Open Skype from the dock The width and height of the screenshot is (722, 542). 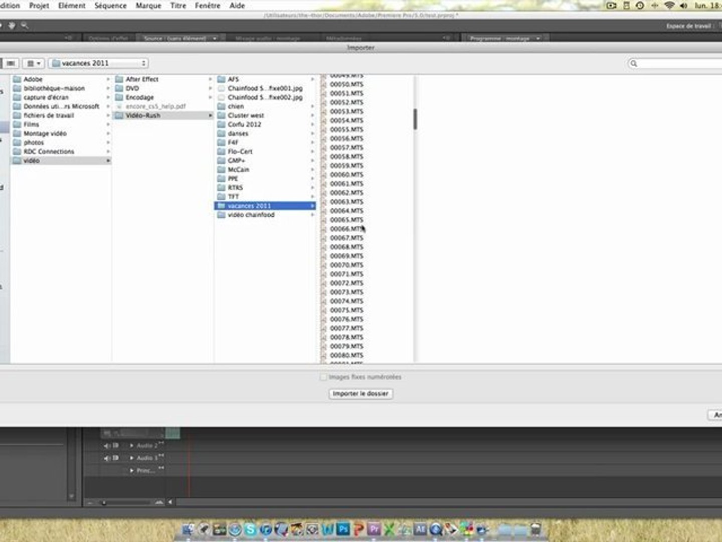click(250, 529)
